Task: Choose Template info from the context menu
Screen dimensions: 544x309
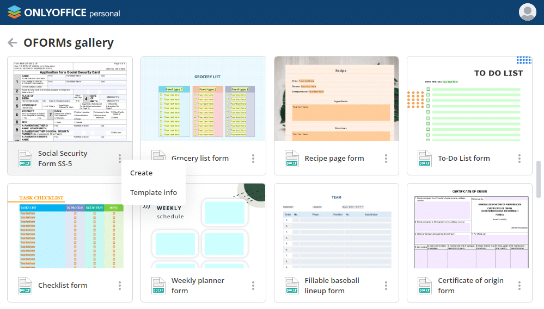Action: [x=154, y=192]
